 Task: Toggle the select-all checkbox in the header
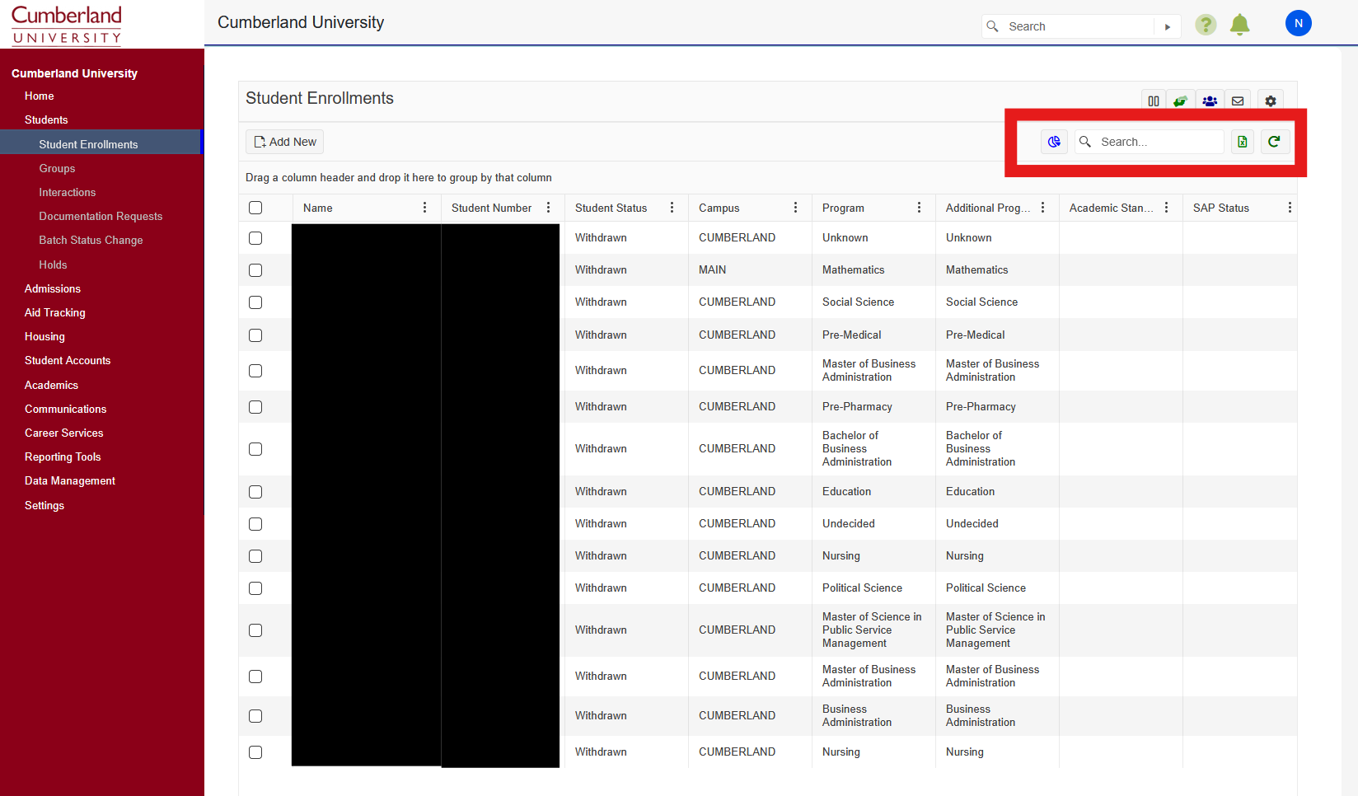[255, 208]
